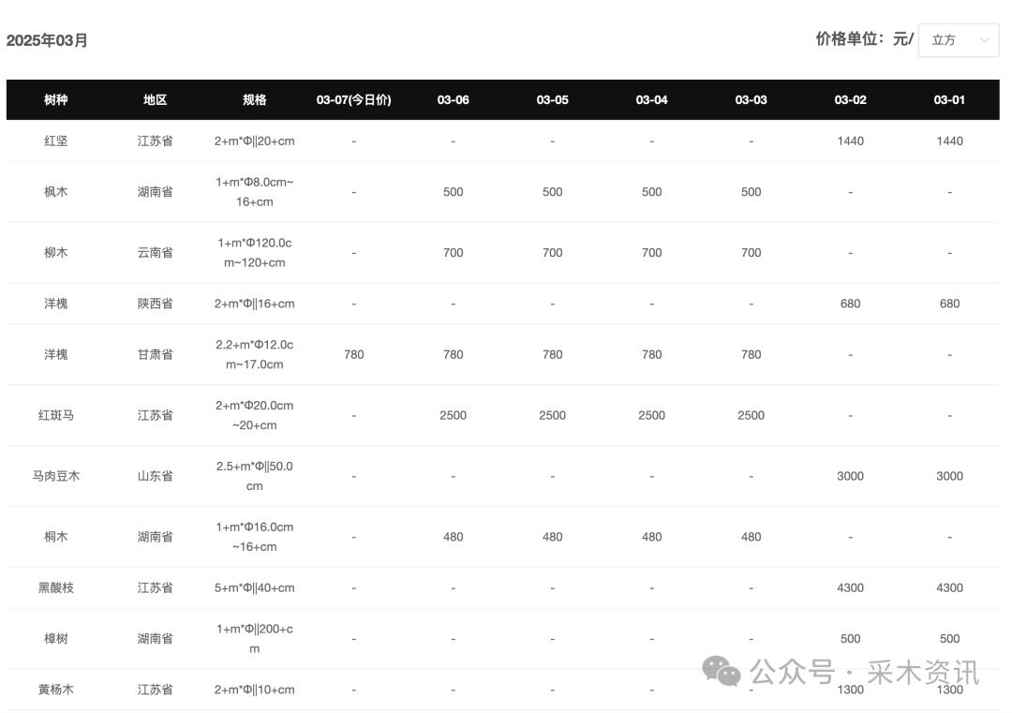Click 江苏省 in the 红坚 row
The height and width of the screenshot is (713, 1012).
(x=155, y=141)
